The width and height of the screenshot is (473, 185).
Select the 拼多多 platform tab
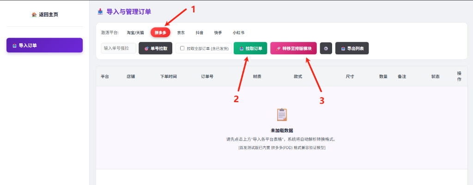click(160, 32)
